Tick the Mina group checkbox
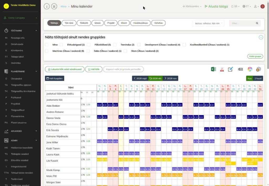This screenshot has height=186, width=269. click(x=47, y=45)
